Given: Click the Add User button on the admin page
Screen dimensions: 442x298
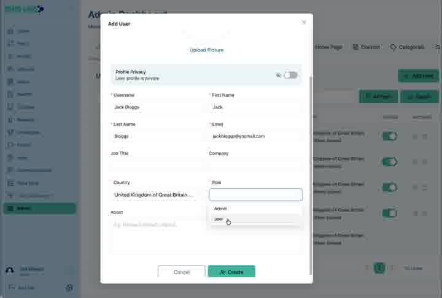Looking at the screenshot, I should pos(419,76).
